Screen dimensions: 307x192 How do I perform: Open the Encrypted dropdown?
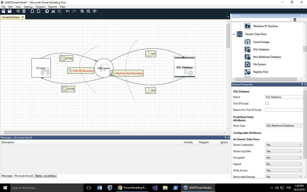(x=284, y=157)
